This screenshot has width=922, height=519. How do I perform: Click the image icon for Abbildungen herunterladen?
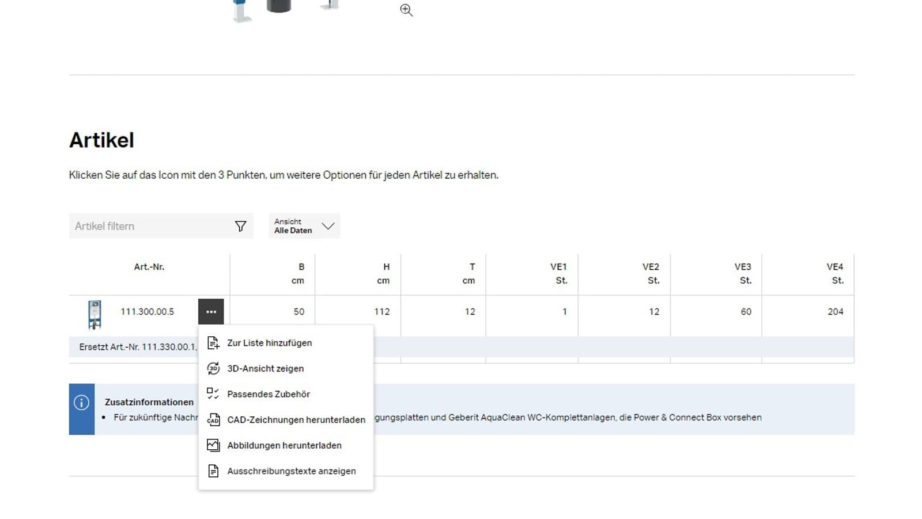pos(213,445)
